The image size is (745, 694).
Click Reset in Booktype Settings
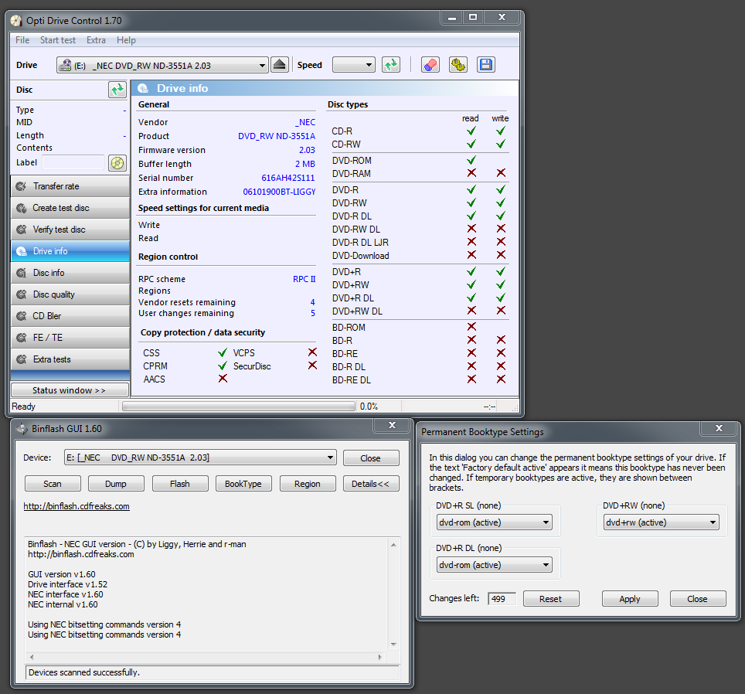tap(551, 599)
